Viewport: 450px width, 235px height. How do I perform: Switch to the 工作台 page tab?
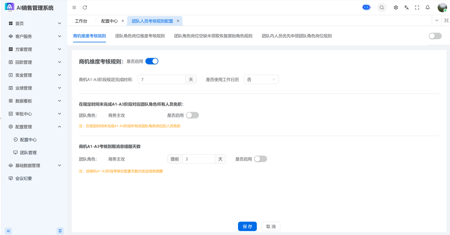coord(81,21)
